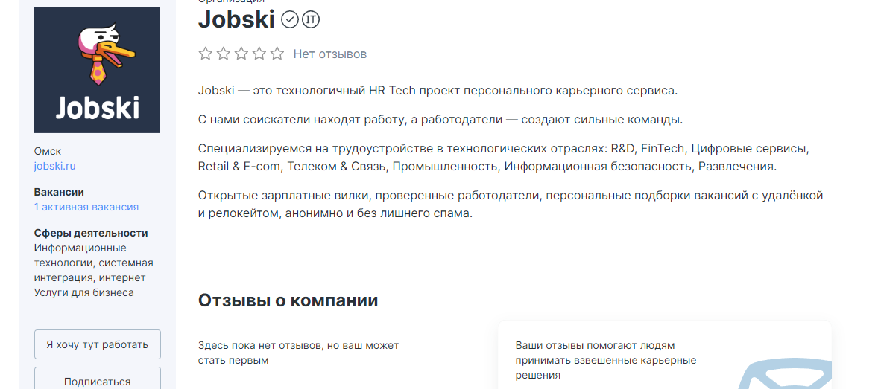Viewport: 878px width, 389px height.
Task: Select the third rating star
Action: point(241,54)
